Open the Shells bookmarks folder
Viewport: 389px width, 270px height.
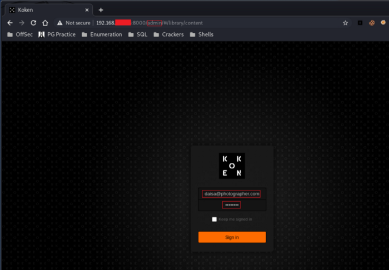click(x=202, y=34)
